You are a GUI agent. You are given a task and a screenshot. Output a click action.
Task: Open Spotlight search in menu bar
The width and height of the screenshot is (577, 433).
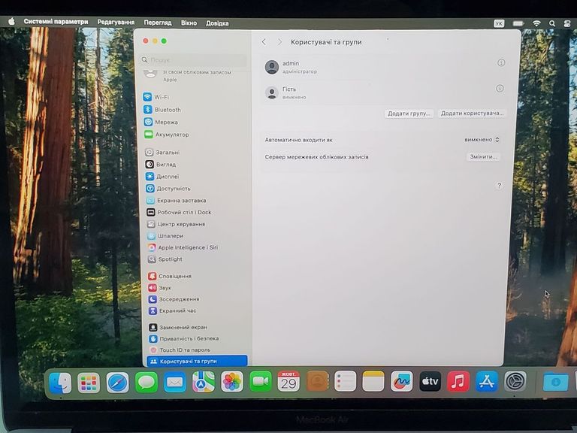pyautogui.click(x=552, y=23)
